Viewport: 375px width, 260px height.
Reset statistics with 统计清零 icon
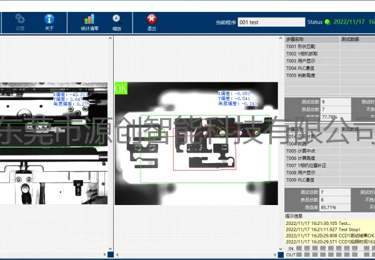click(89, 22)
